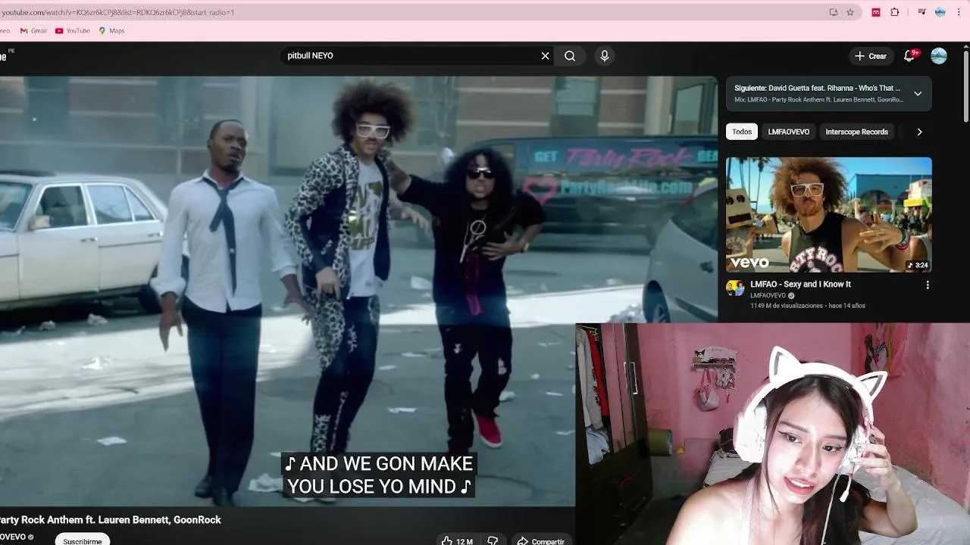970x545 pixels.
Task: Click the Siguiente: David Guetta next-video text
Action: point(817,89)
